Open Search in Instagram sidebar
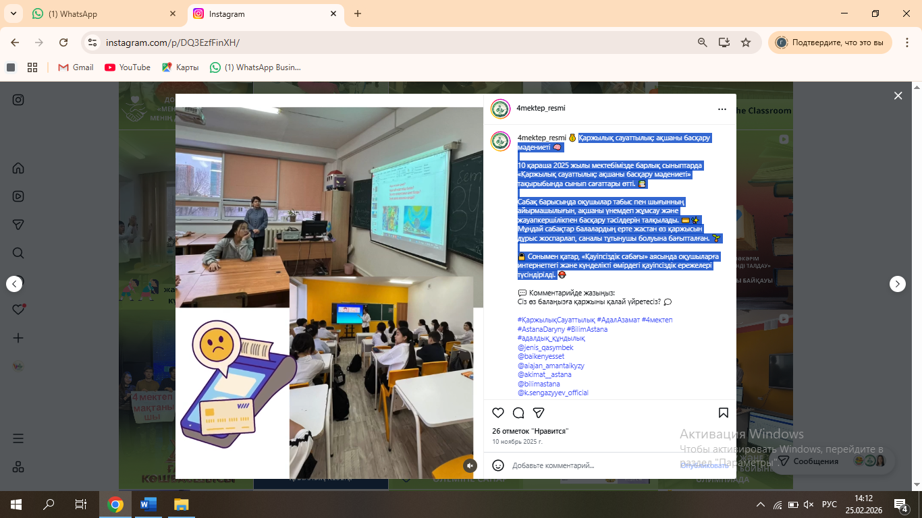This screenshot has height=518, width=922. coord(18,253)
